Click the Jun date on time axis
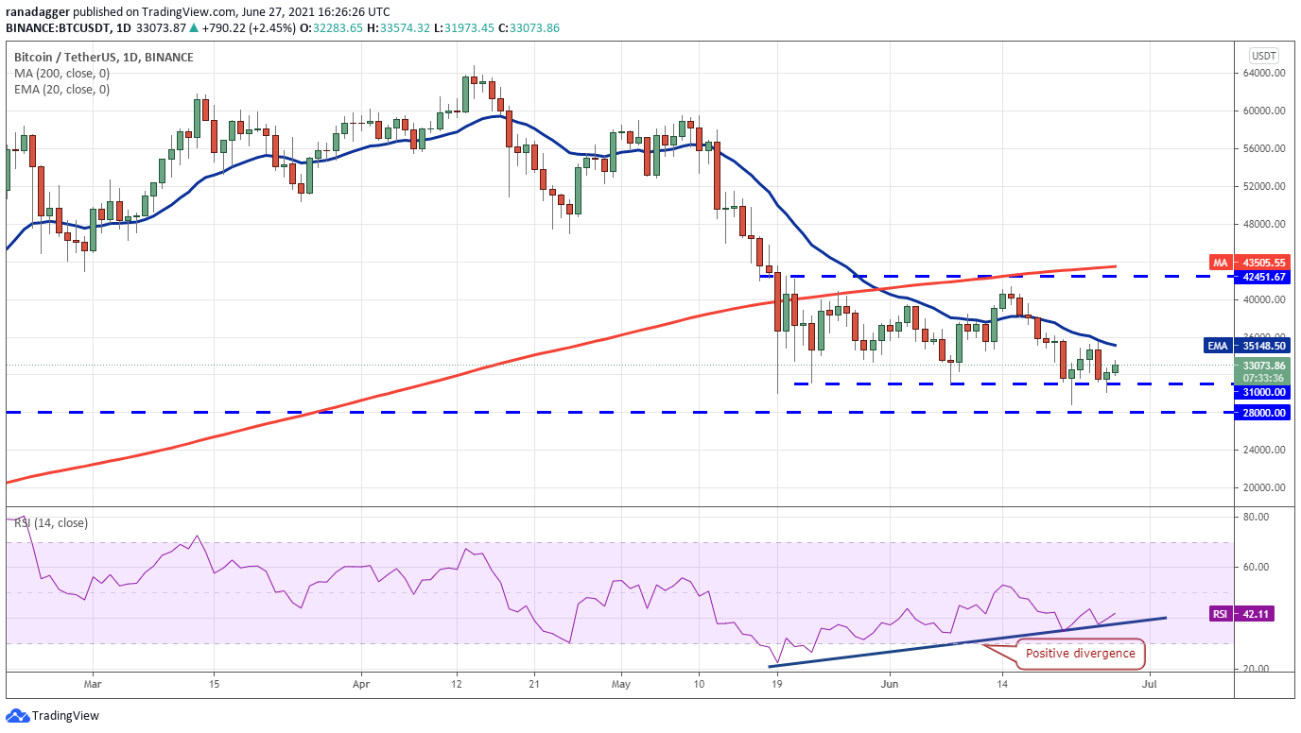 pyautogui.click(x=890, y=682)
